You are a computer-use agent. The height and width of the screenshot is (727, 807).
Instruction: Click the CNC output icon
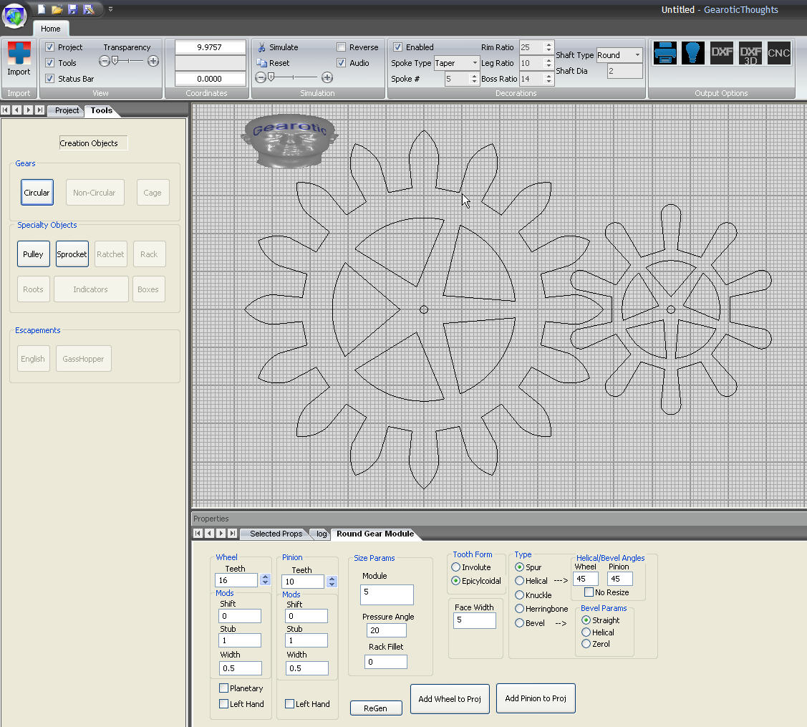point(778,54)
